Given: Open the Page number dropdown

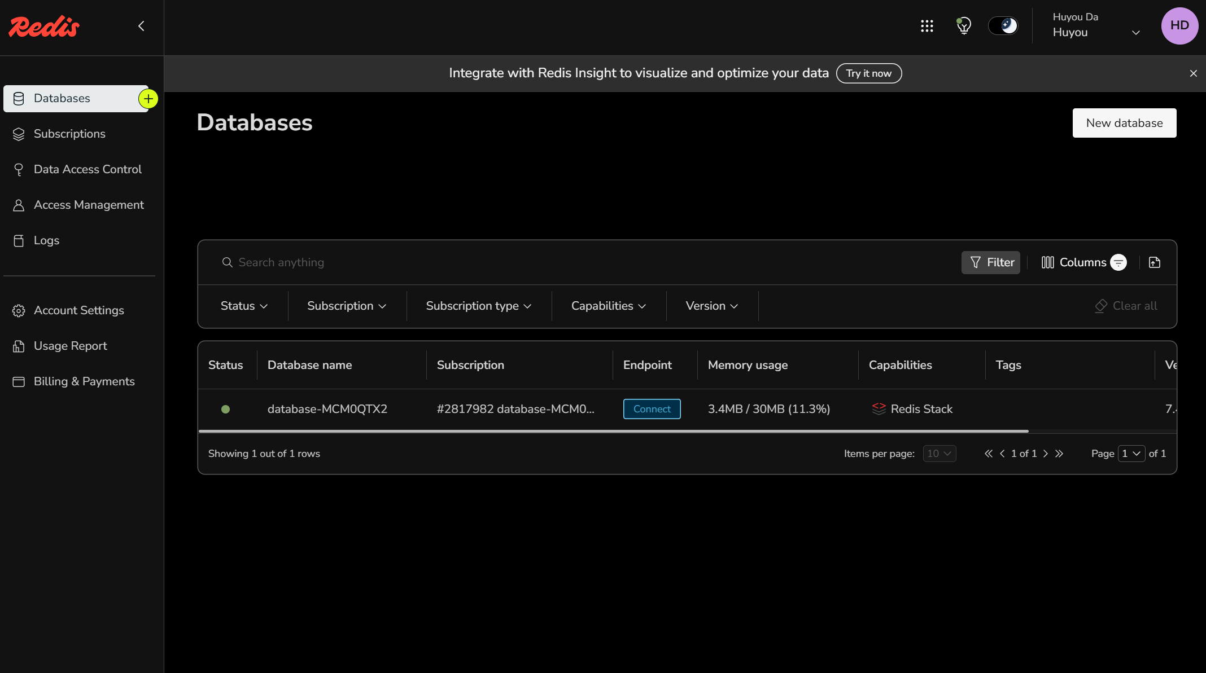Looking at the screenshot, I should click(x=1131, y=454).
